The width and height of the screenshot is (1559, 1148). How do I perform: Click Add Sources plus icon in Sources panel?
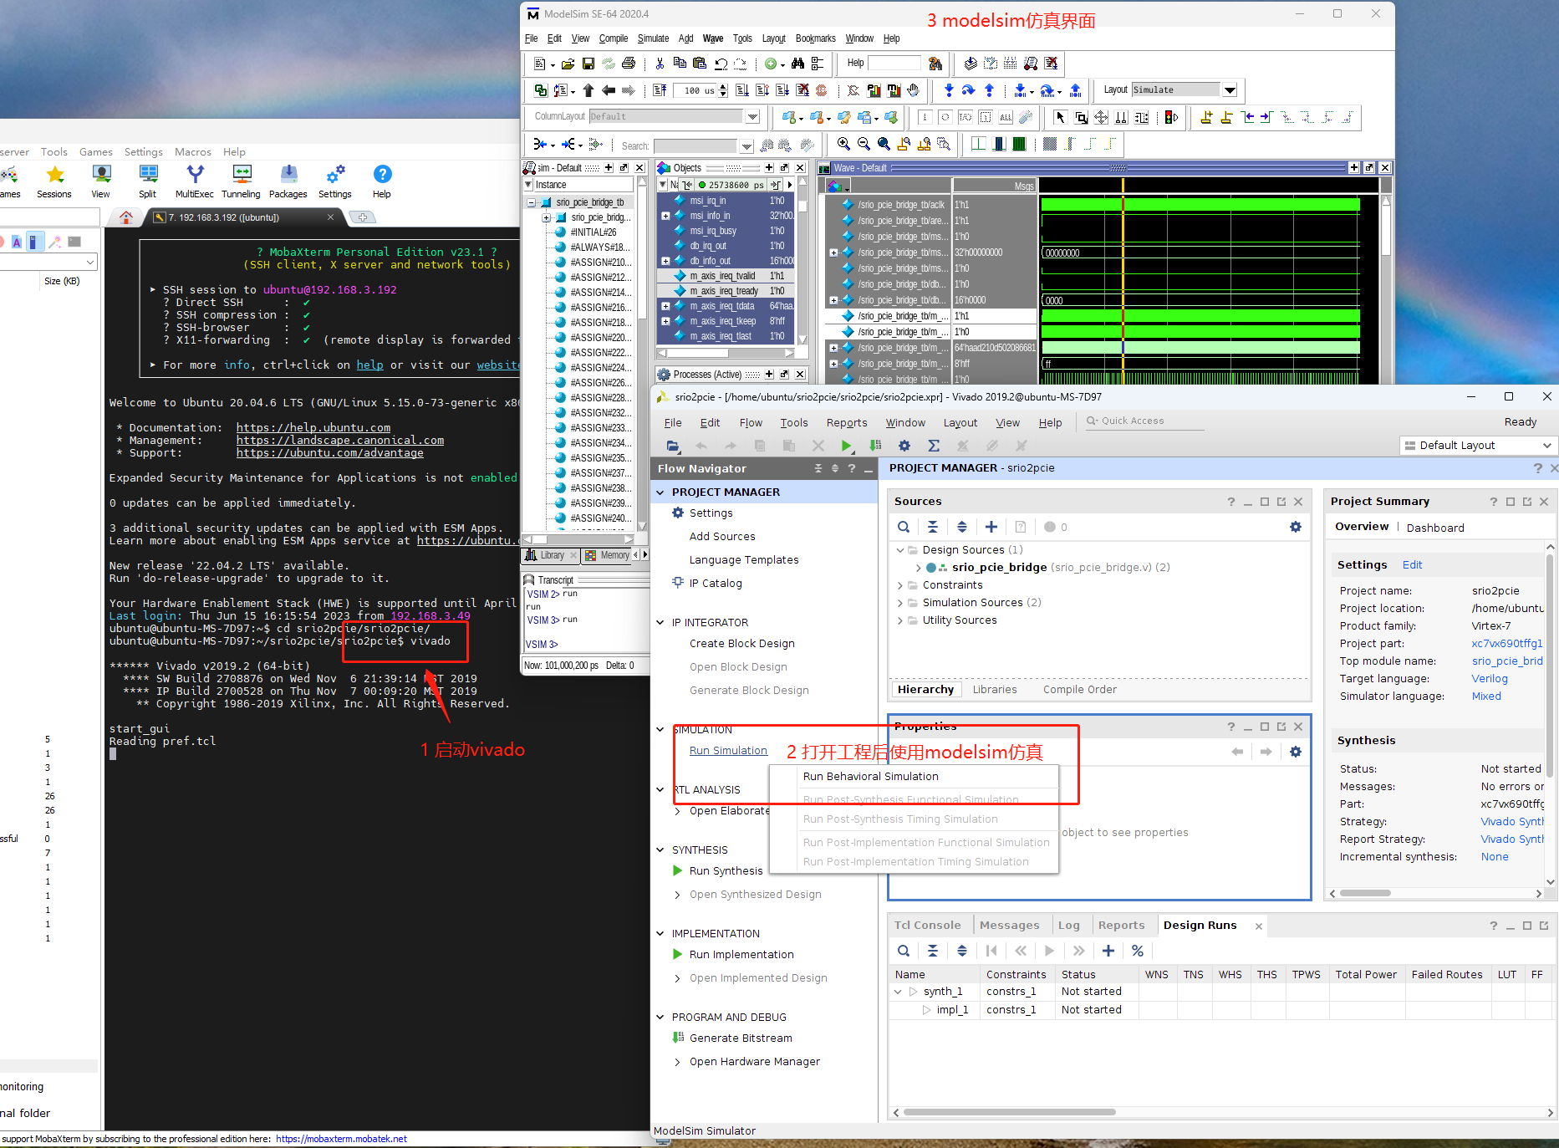(x=991, y=527)
